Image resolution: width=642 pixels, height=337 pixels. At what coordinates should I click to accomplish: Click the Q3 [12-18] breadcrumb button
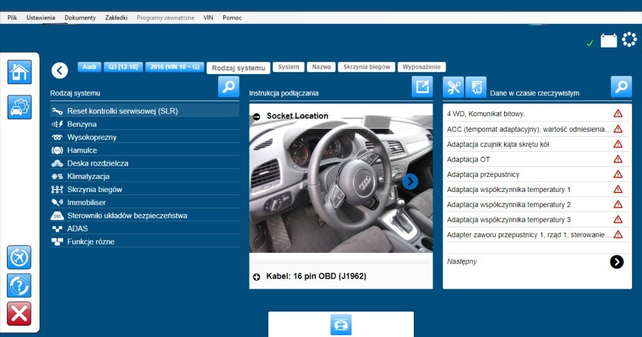point(124,67)
